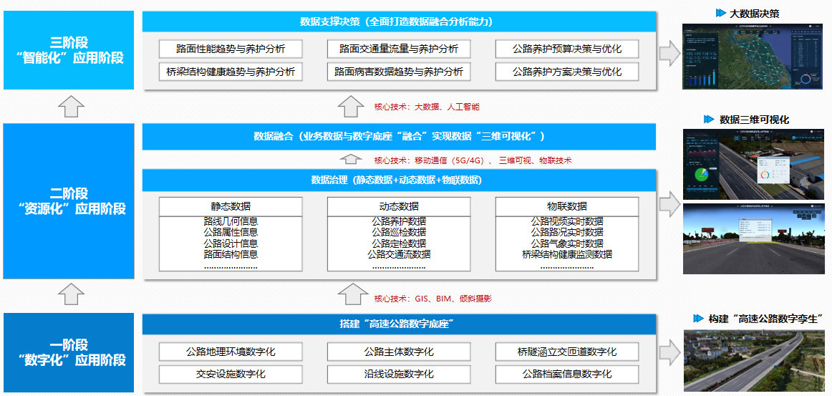Click the up arrow between 二阶段 and 三阶段 blocks
The image size is (832, 396).
pos(70,107)
